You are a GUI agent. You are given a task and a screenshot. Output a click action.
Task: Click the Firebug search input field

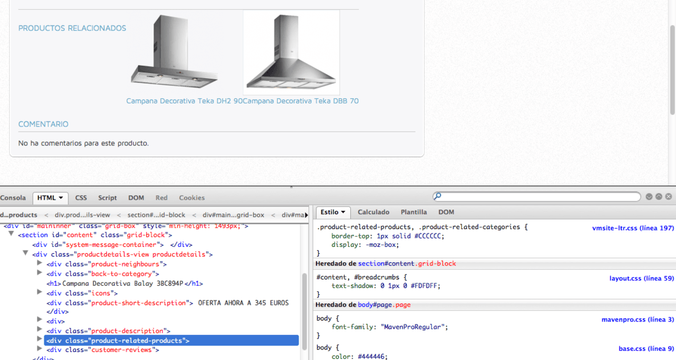coord(536,197)
